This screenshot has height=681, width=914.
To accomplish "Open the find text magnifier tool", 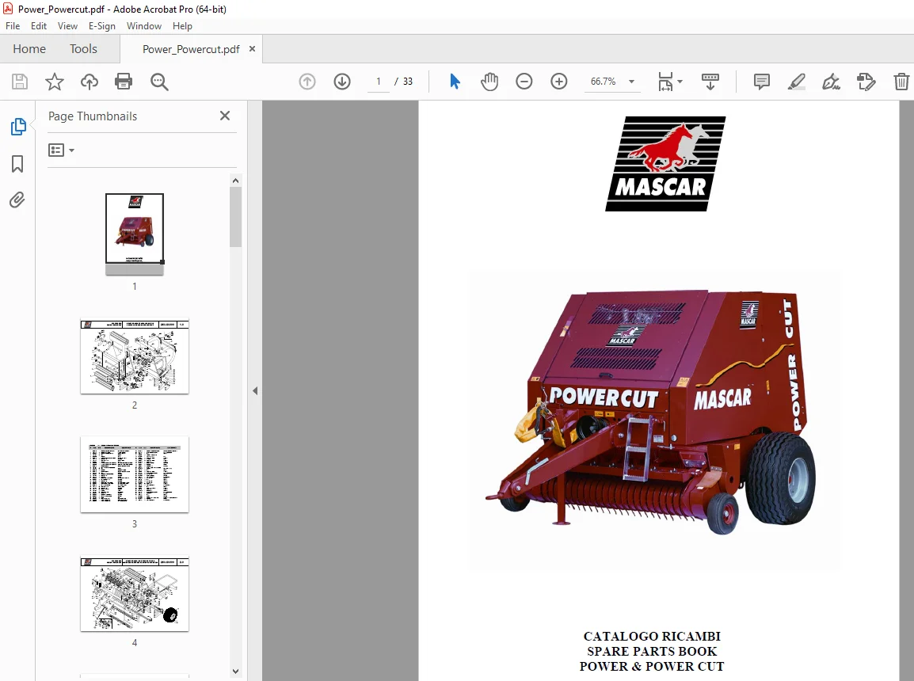I will tap(159, 82).
